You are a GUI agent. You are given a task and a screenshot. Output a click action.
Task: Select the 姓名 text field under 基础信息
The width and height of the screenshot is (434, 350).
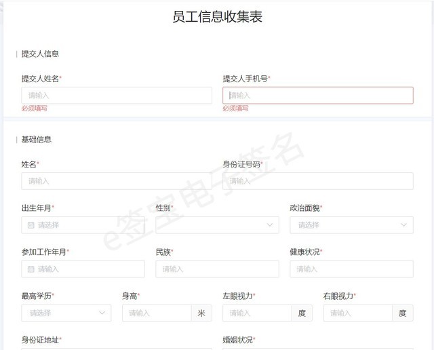(117, 181)
